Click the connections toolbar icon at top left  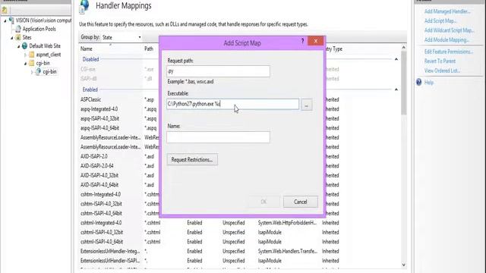(5, 10)
